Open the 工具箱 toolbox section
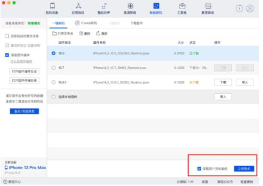This screenshot has width=263, height=186. pos(183,9)
